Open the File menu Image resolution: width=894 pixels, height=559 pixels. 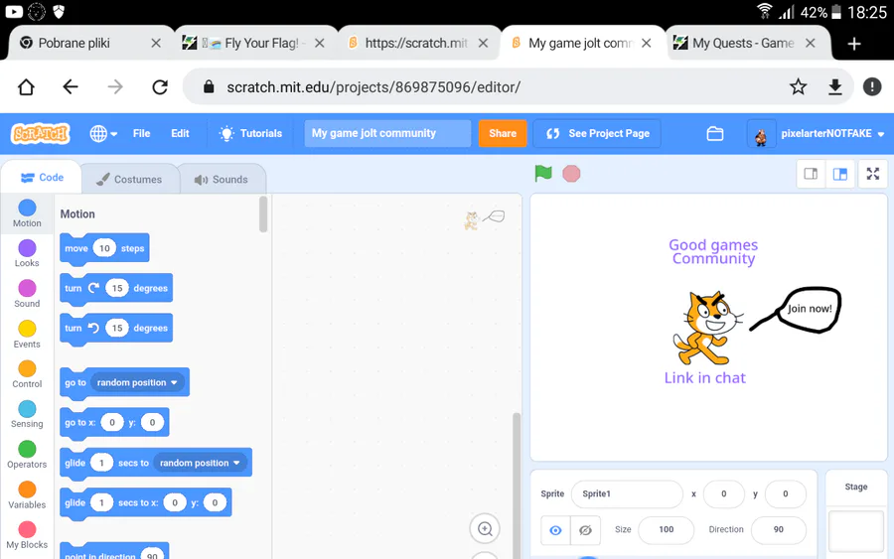pyautogui.click(x=141, y=133)
